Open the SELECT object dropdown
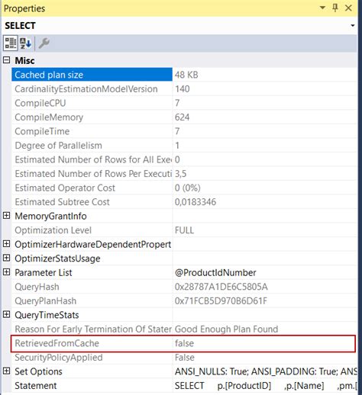 point(353,25)
